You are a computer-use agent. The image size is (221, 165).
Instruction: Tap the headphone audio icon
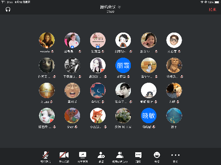click(8, 9)
